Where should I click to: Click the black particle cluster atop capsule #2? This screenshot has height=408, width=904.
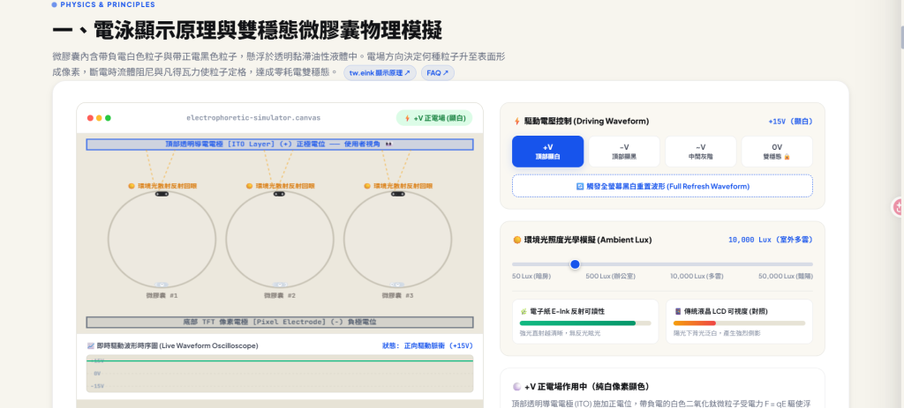click(280, 195)
